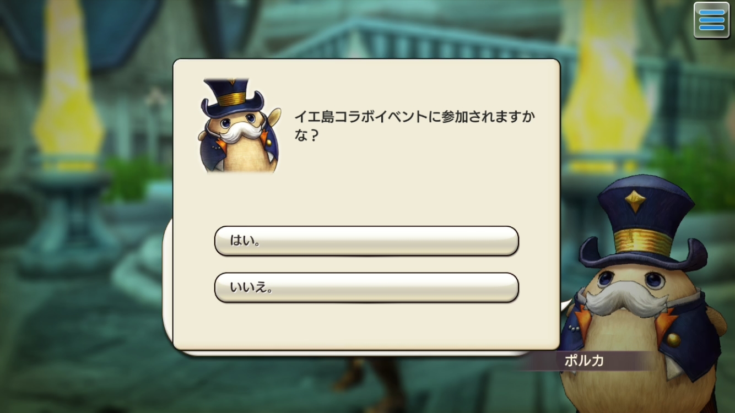Click the gold striped band on Polka's large hat
The height and width of the screenshot is (413, 735).
click(641, 241)
